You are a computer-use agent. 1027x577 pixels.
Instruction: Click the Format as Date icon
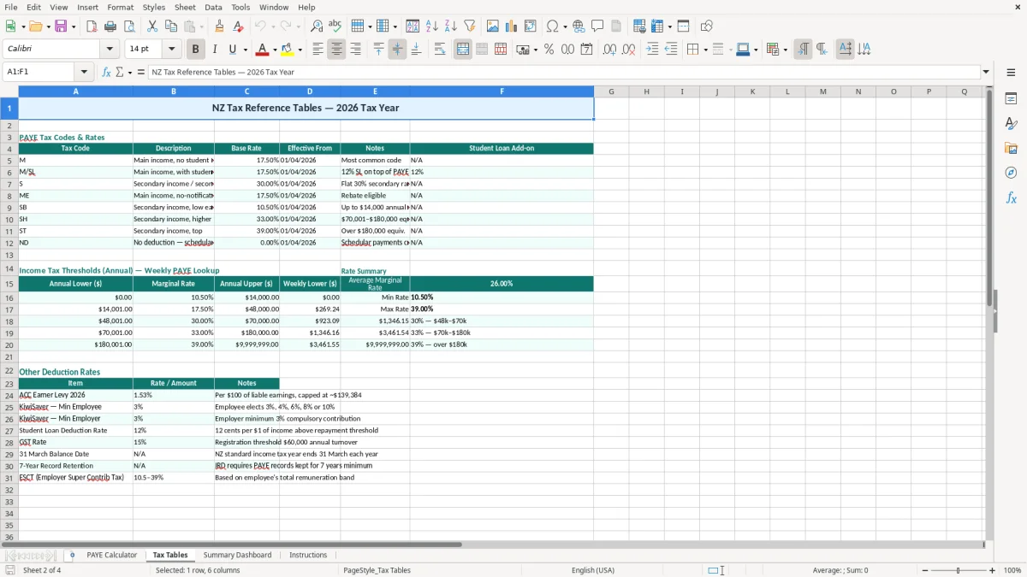point(586,50)
